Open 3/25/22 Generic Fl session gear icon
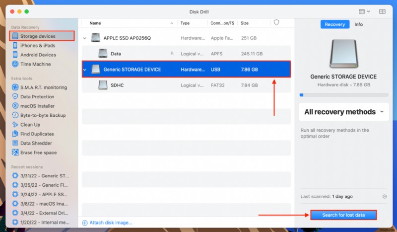The image size is (397, 232). 15,185
